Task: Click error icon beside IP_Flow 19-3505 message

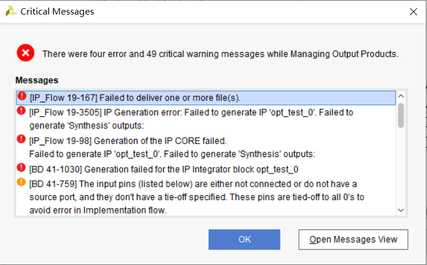Action: pos(22,111)
